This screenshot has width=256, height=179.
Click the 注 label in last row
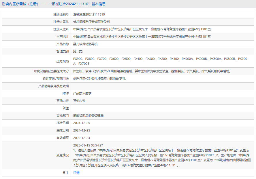[67, 173]
